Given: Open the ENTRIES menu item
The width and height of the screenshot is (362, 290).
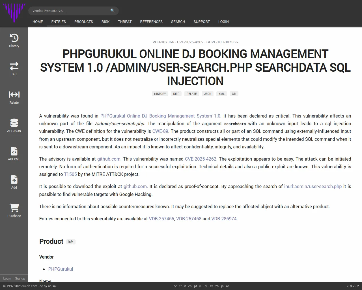Looking at the screenshot, I should 59,22.
